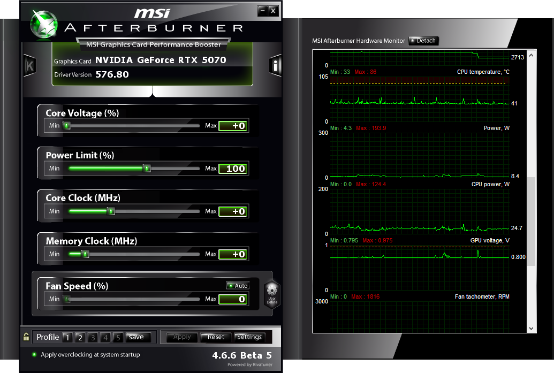The height and width of the screenshot is (373, 554).
Task: Minimize the Afterburner window
Action: point(262,11)
